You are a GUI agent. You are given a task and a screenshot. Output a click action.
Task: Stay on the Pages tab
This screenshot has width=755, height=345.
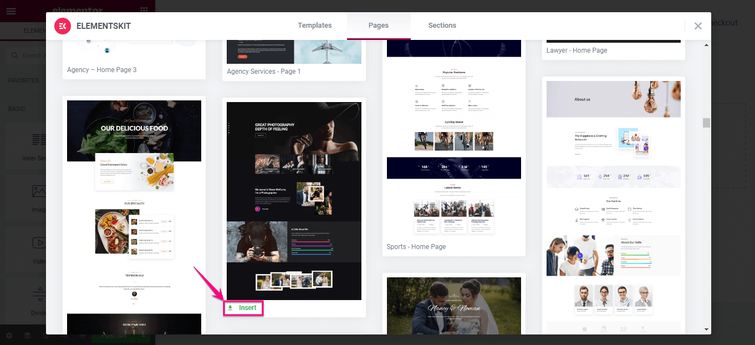[x=379, y=25]
